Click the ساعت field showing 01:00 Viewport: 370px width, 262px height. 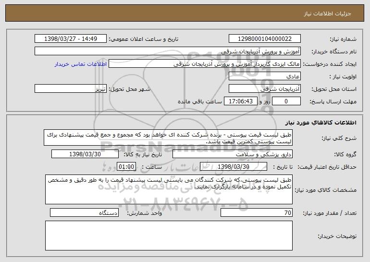tap(126, 167)
